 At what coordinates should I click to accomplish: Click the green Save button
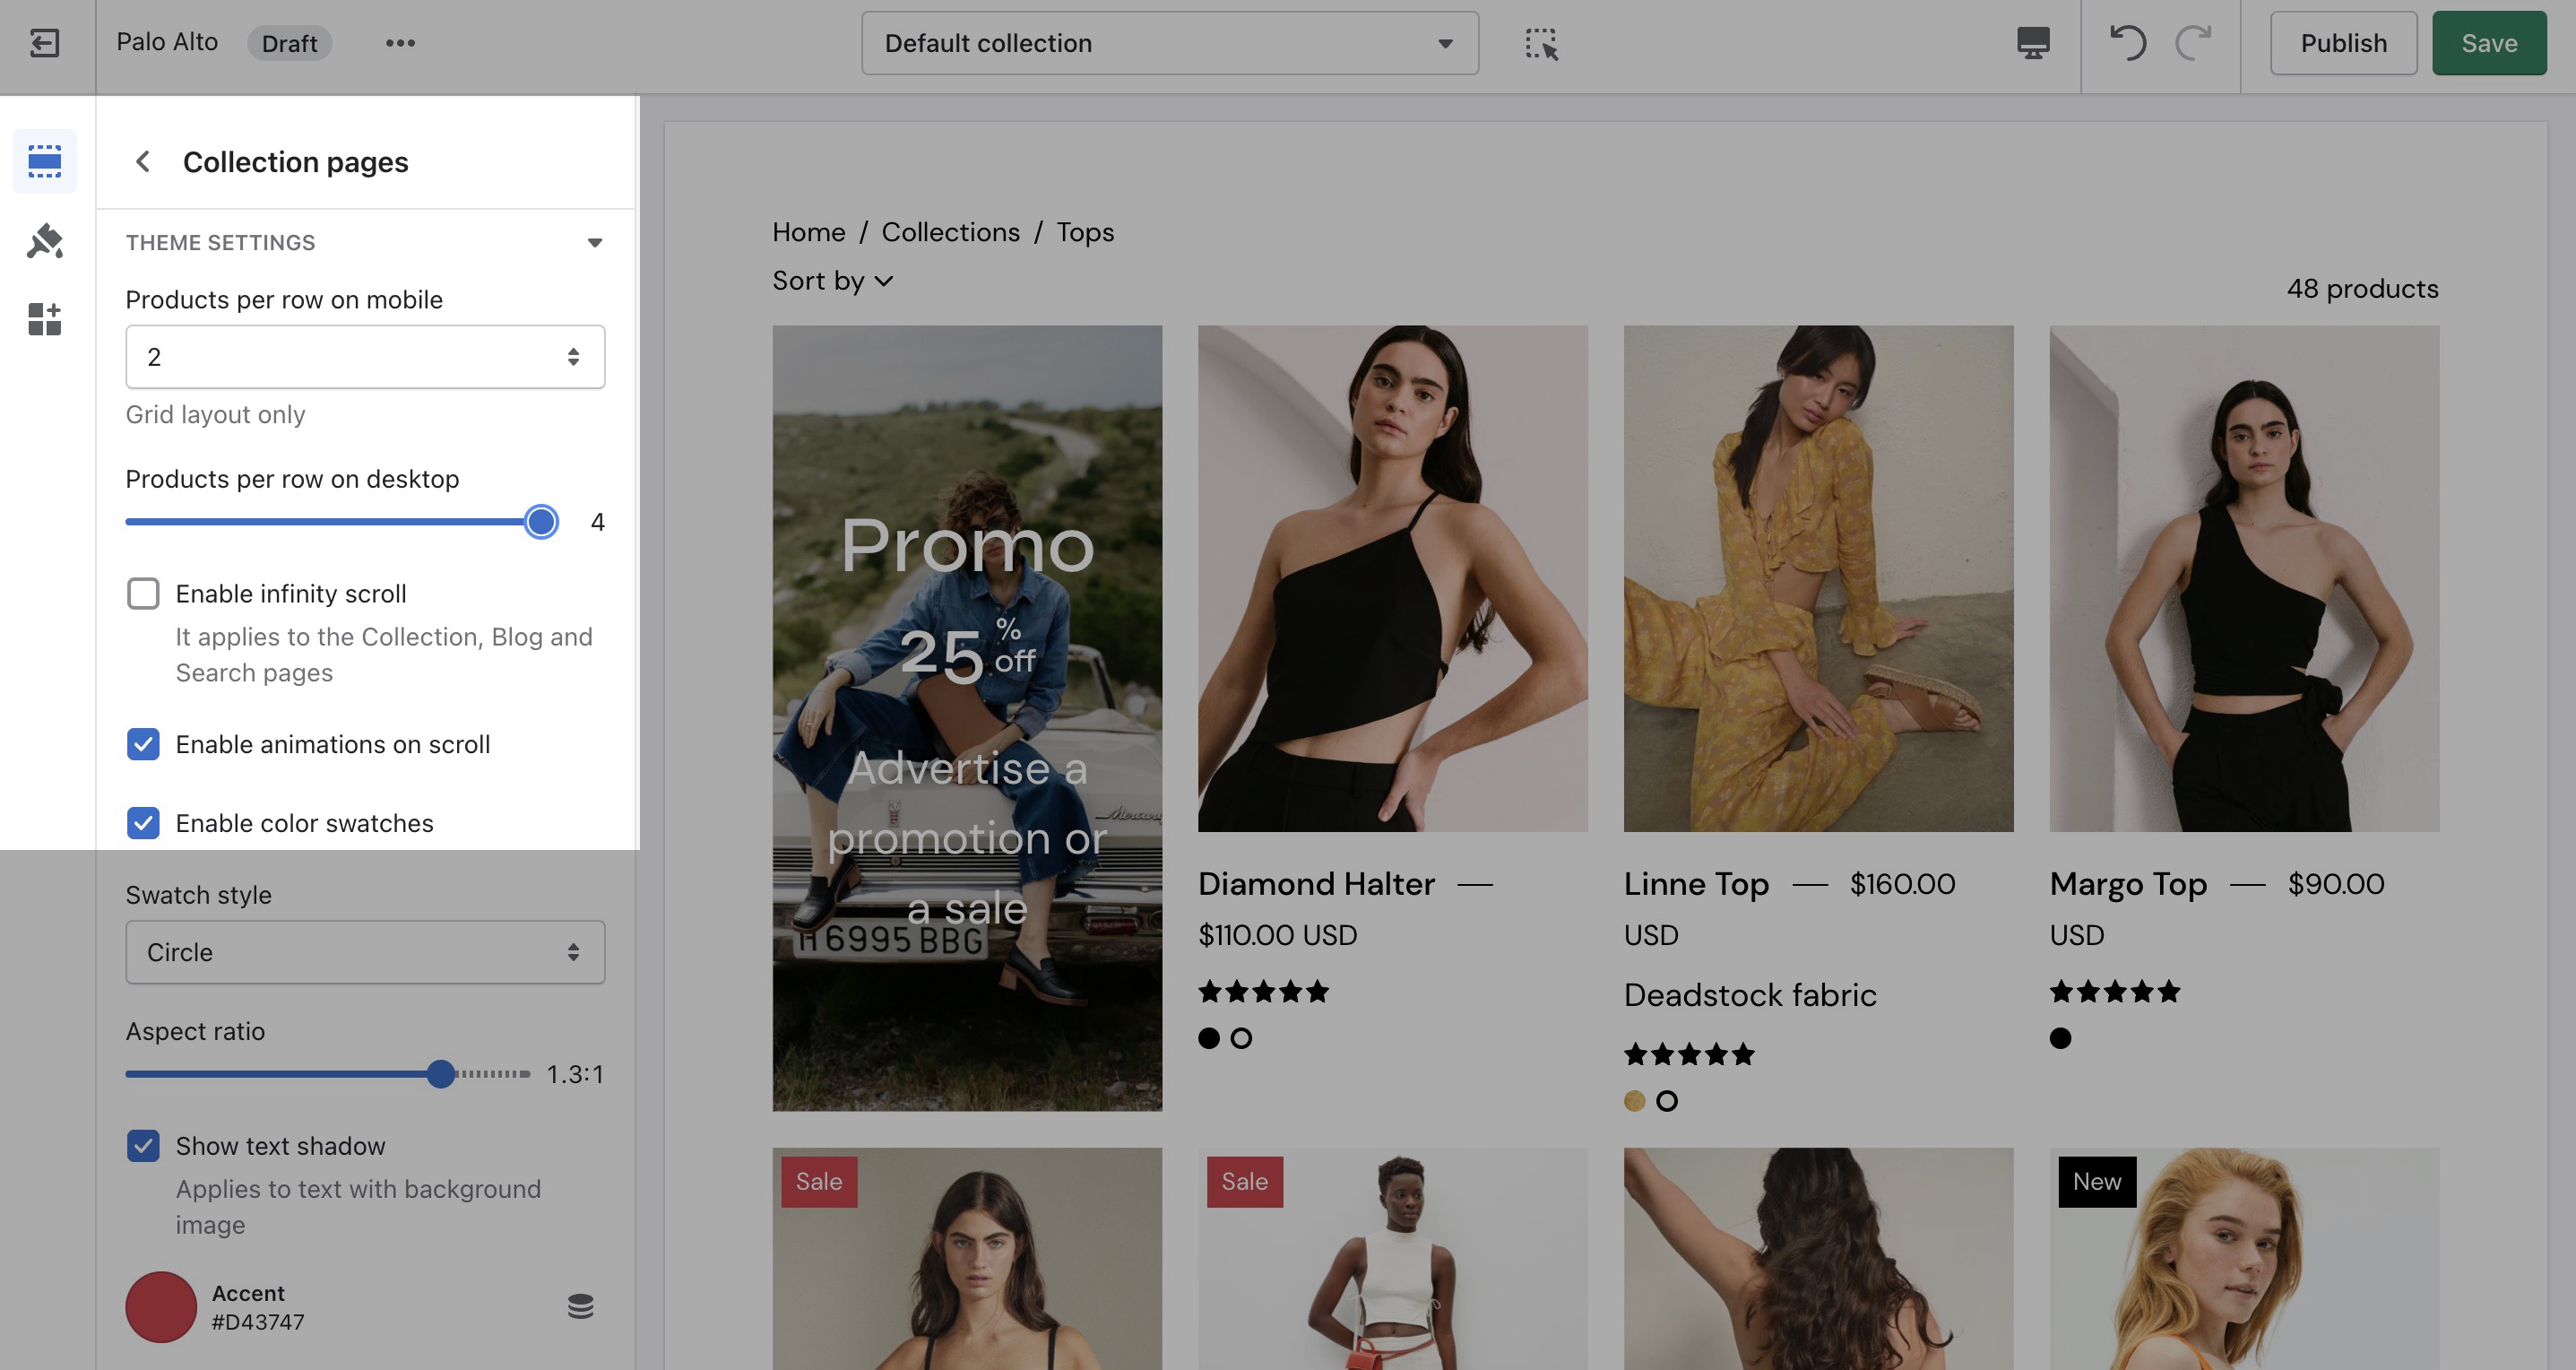click(x=2488, y=43)
